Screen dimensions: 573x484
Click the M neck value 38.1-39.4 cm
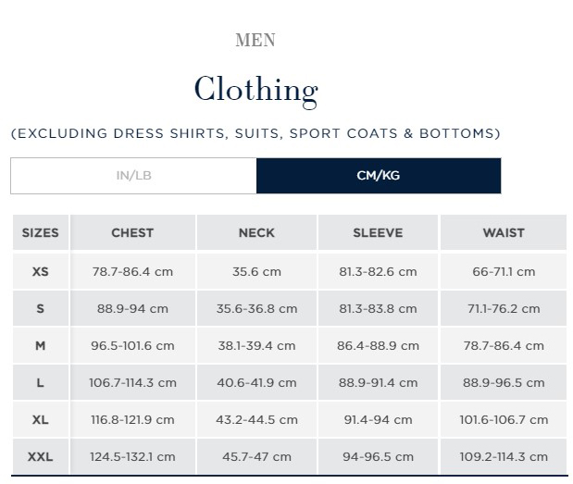256,346
